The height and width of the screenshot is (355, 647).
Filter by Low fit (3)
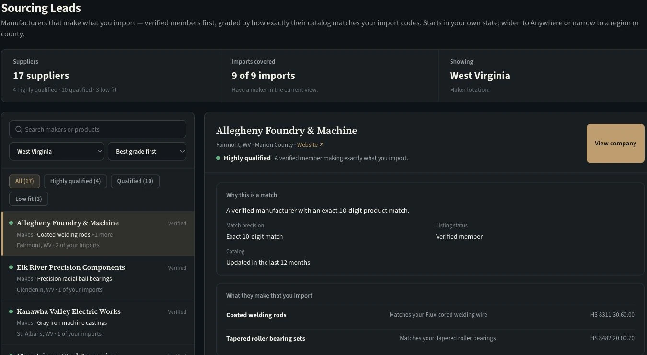click(x=29, y=199)
